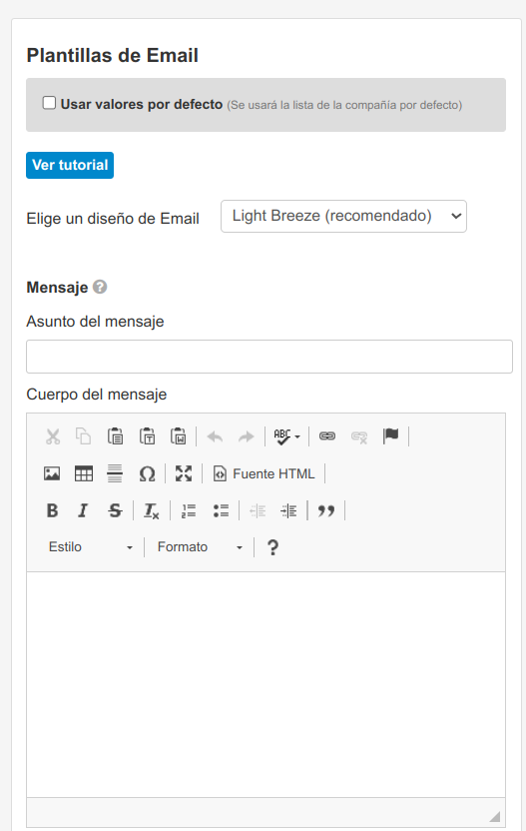The width and height of the screenshot is (526, 831).
Task: Open the email design dropdown
Action: coord(343,216)
